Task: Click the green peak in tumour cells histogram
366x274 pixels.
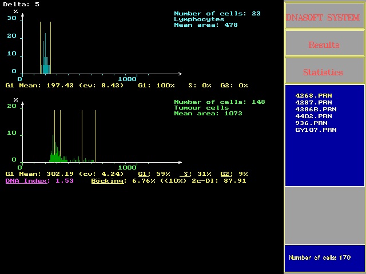Action: coord(54,148)
